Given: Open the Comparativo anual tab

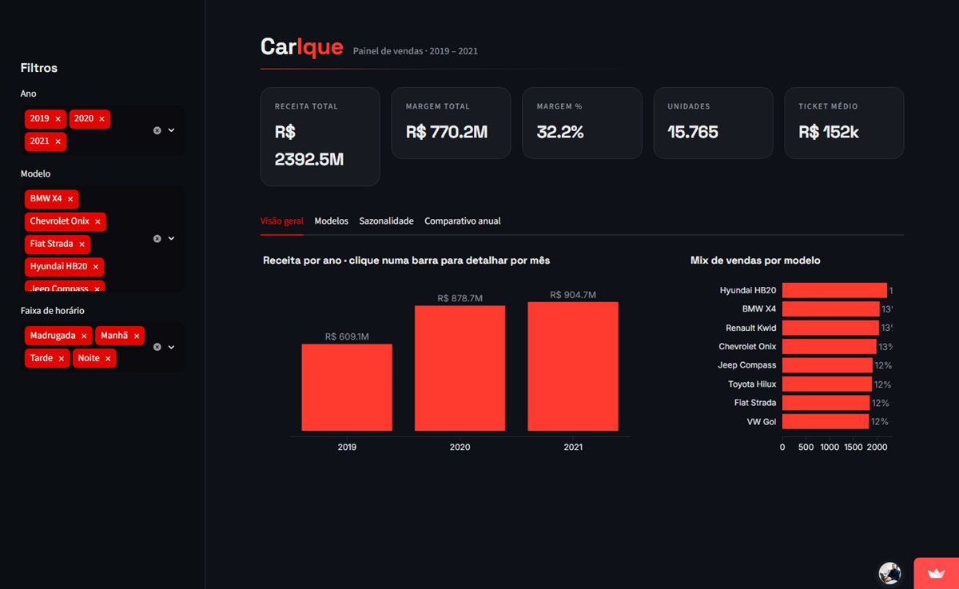Looking at the screenshot, I should tap(463, 221).
